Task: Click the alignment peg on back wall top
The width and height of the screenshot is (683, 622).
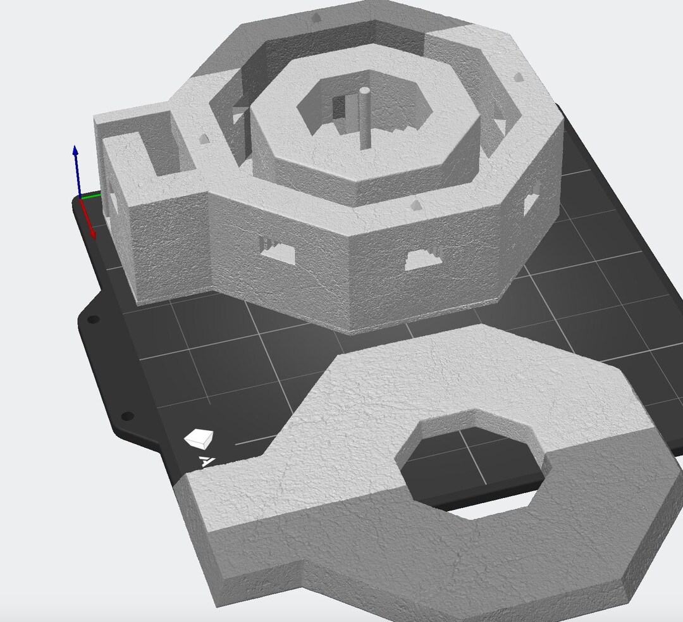Action: click(316, 18)
